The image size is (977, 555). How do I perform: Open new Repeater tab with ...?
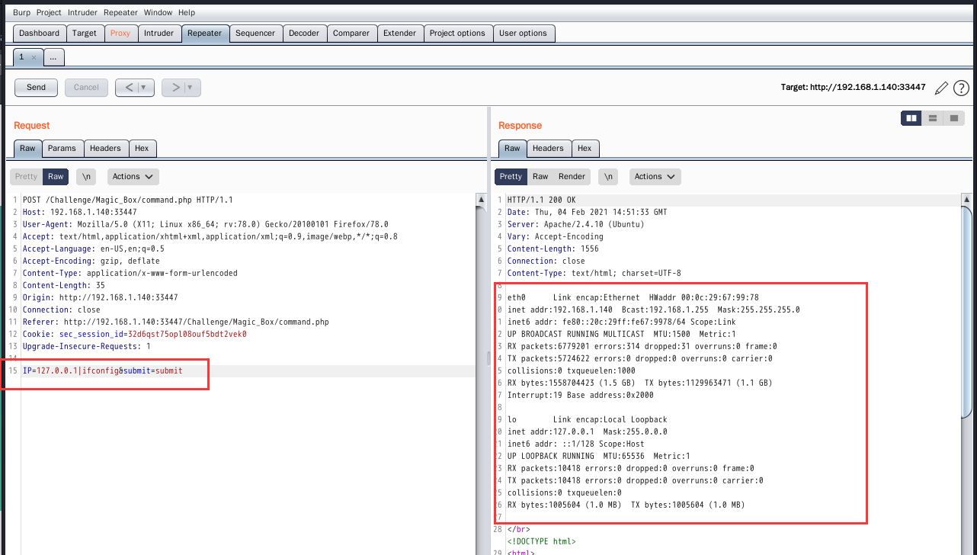coord(53,57)
